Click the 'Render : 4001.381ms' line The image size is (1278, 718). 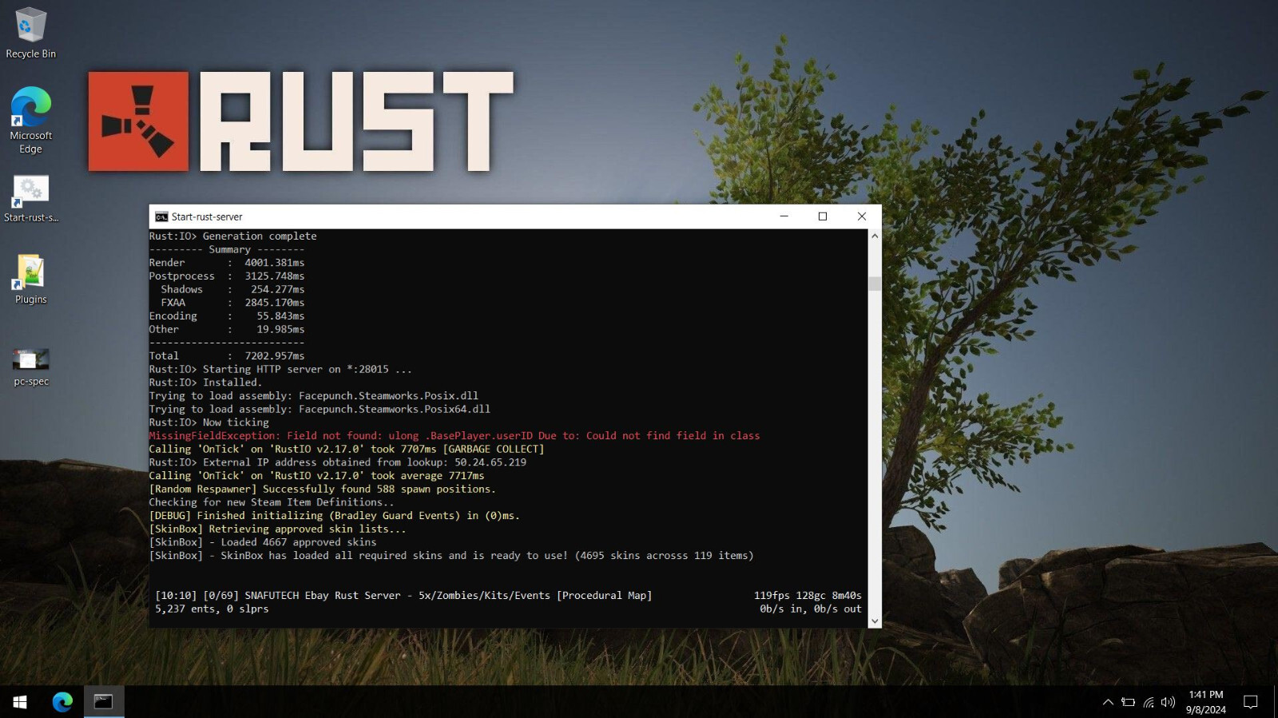coord(227,262)
